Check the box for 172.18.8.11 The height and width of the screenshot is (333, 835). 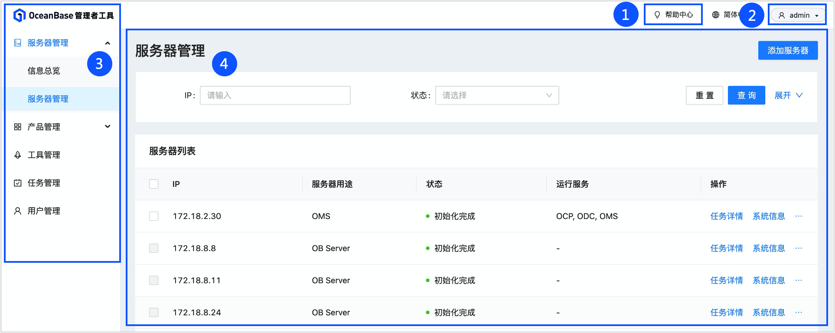tap(154, 280)
